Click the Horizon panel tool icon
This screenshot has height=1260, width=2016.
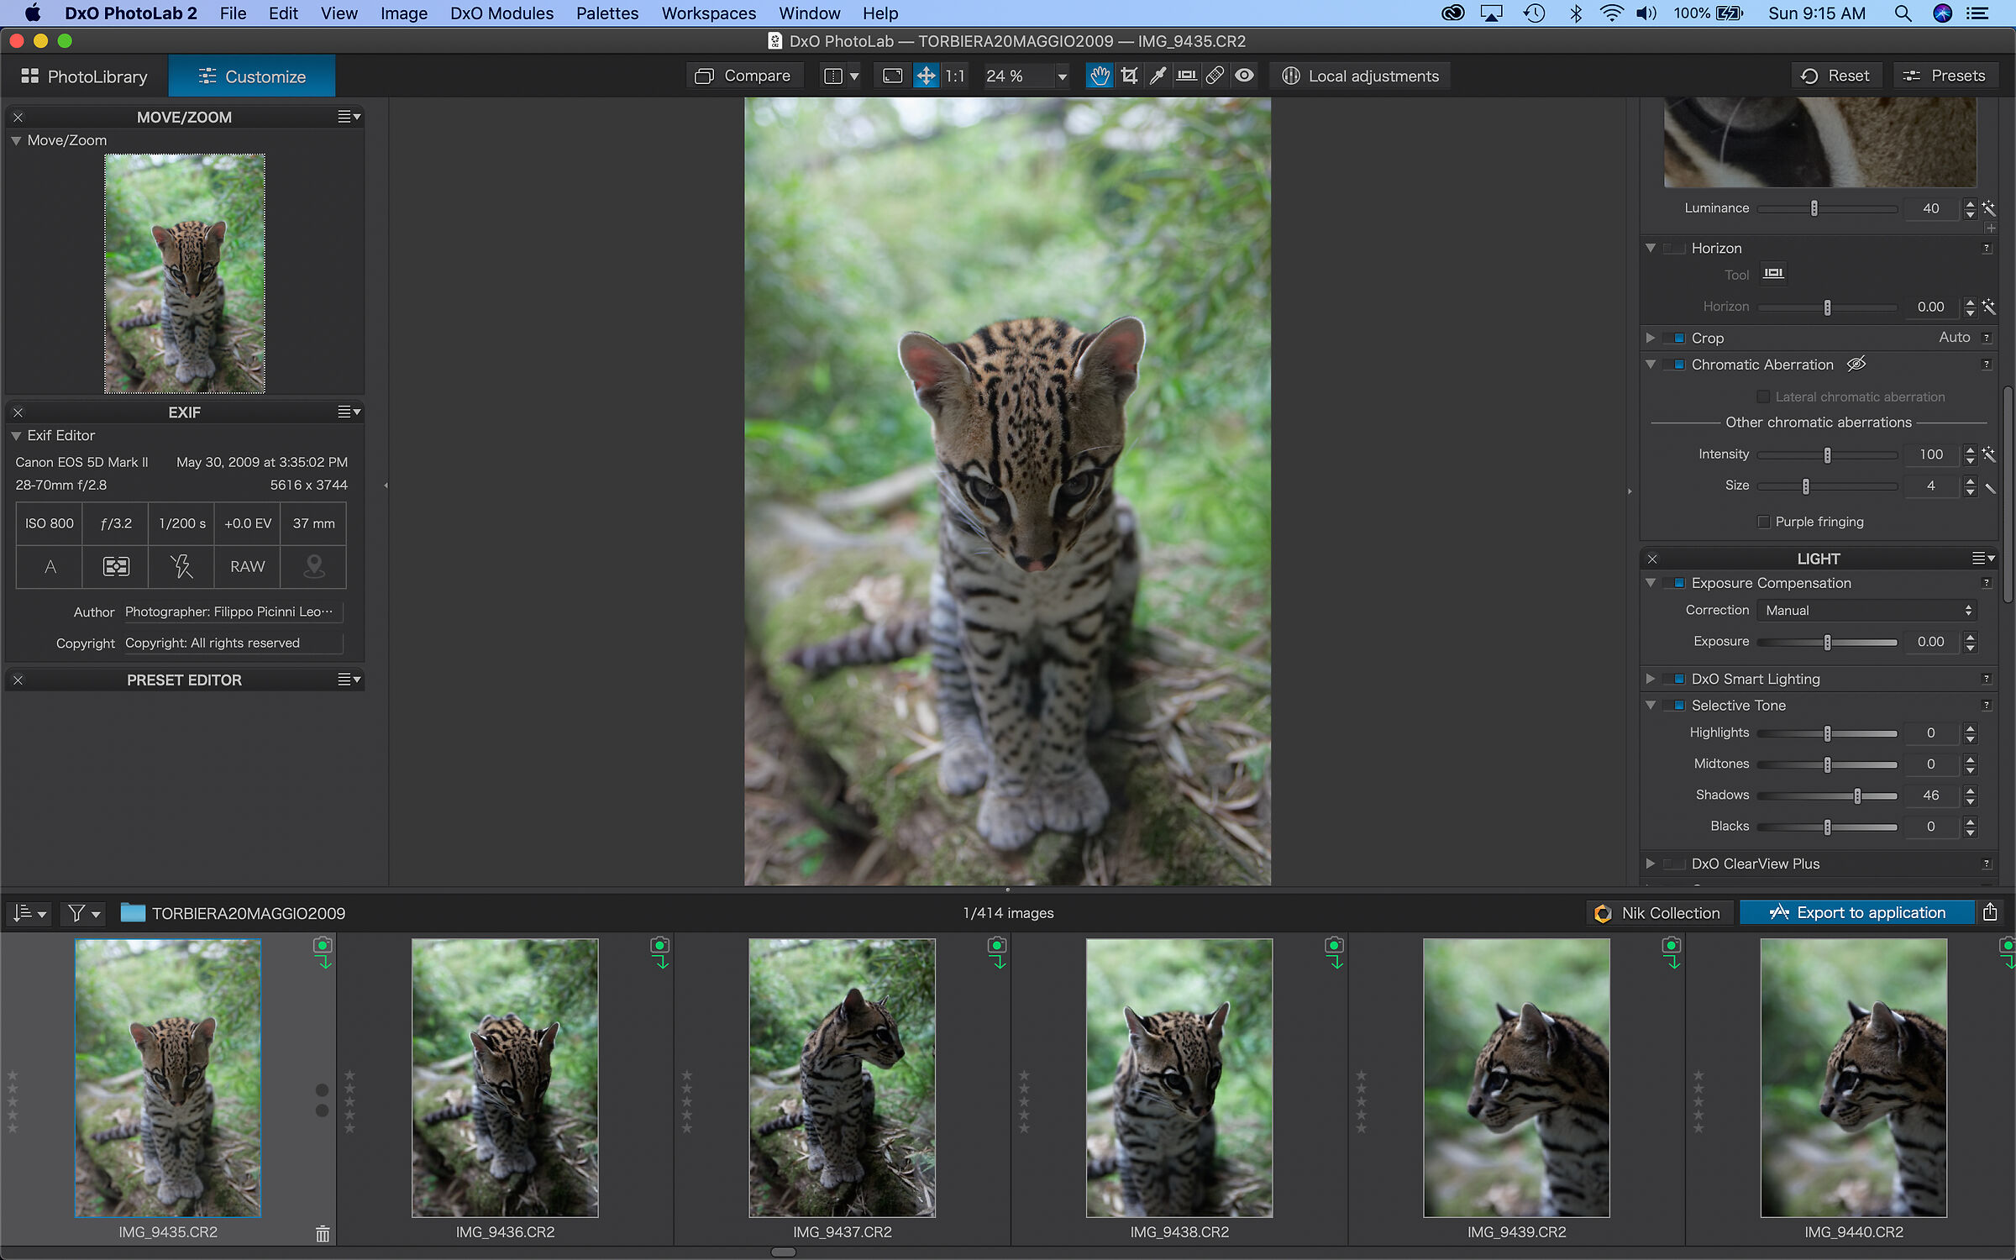click(x=1773, y=274)
